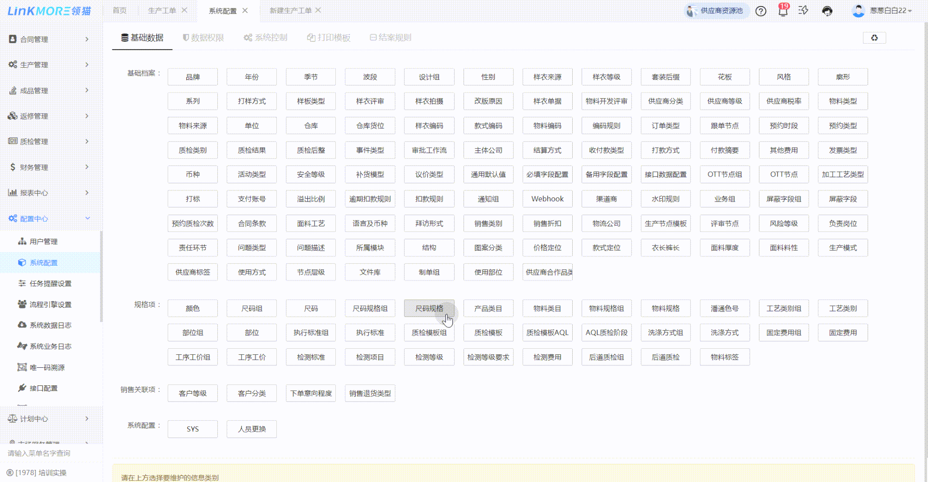928x482 pixels.
Task: Click the Webhook button
Action: (547, 199)
